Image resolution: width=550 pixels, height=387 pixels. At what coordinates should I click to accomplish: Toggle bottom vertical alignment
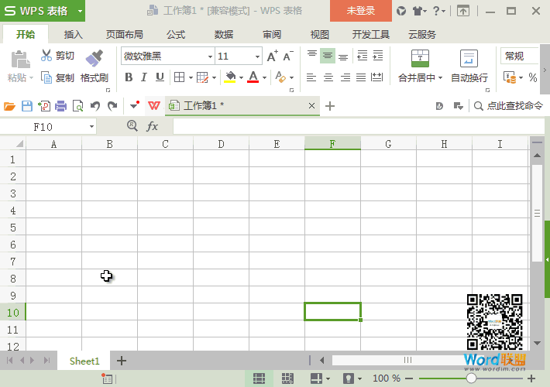[x=343, y=56]
